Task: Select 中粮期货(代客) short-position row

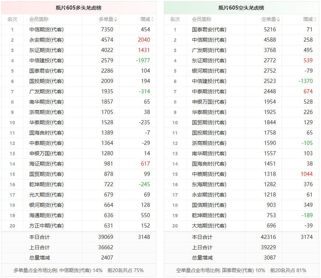Action: click(241, 174)
